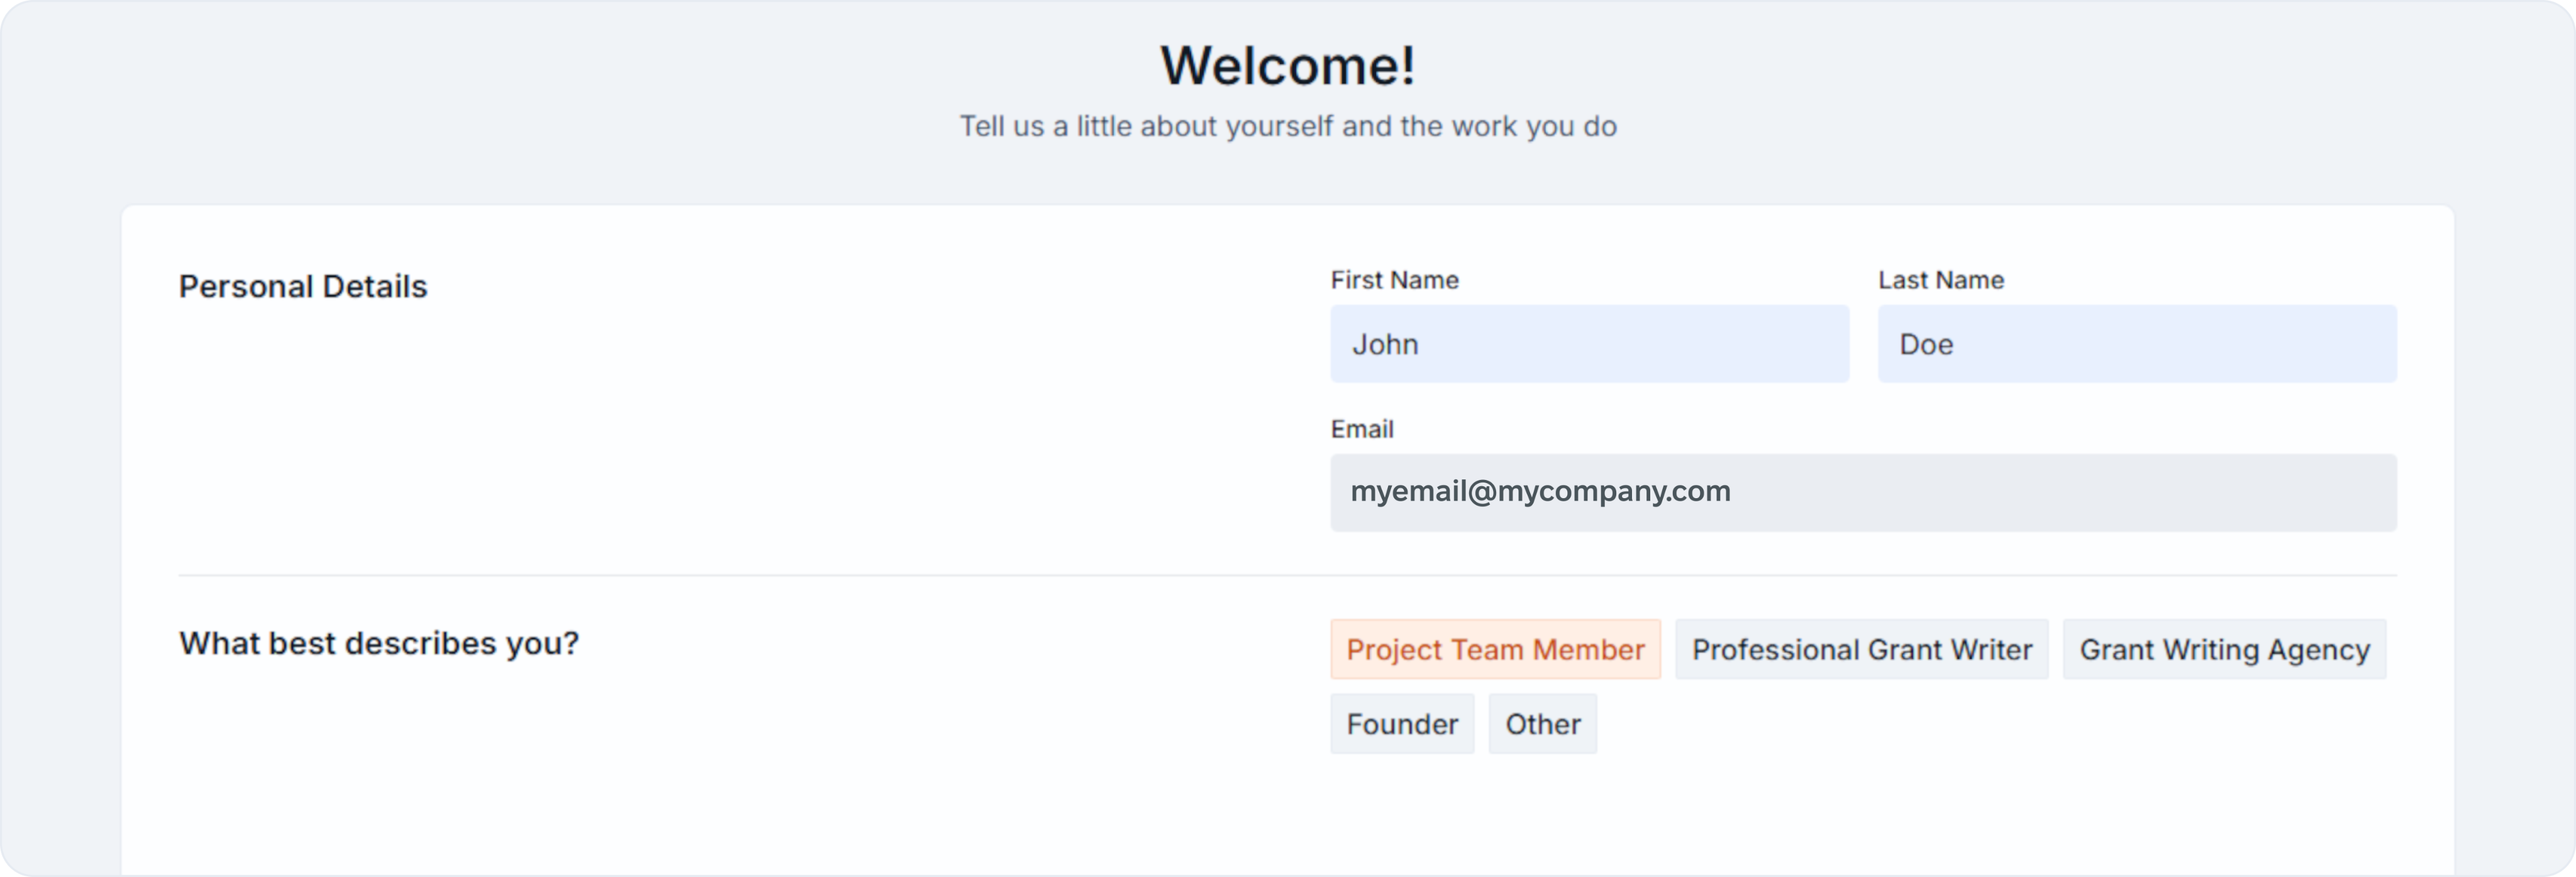Pick the Founder option
The width and height of the screenshot is (2576, 877).
click(x=1402, y=724)
